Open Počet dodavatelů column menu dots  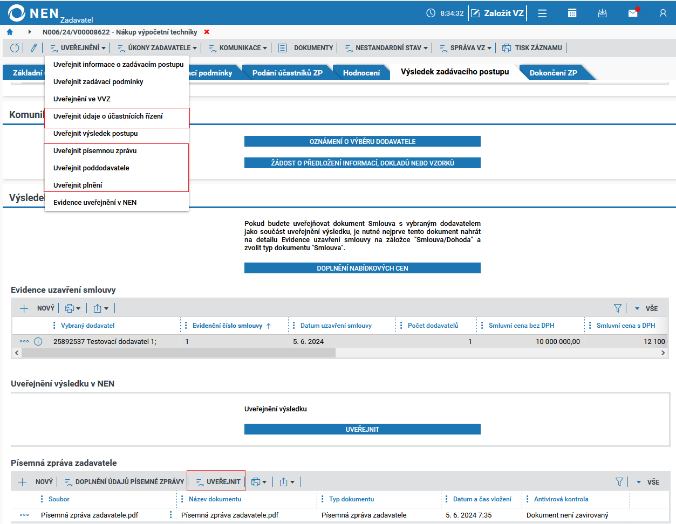tap(401, 326)
